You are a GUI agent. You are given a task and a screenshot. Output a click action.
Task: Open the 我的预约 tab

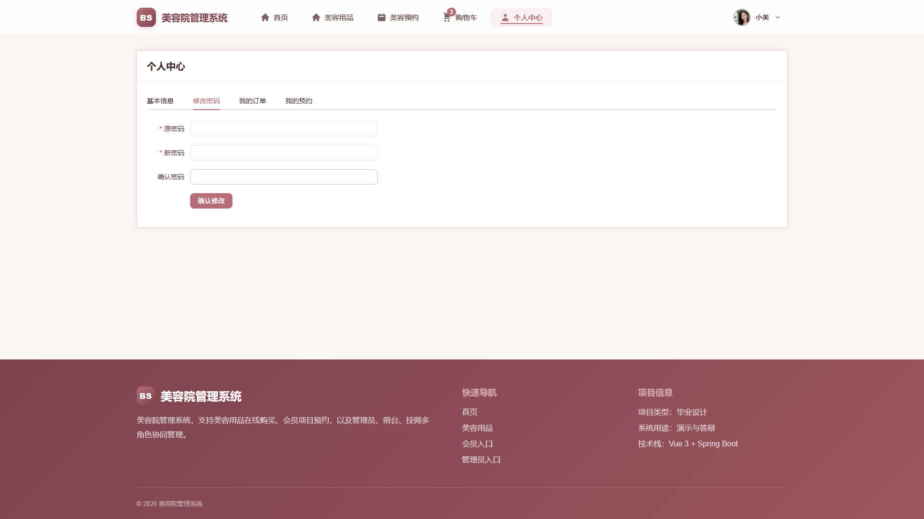(299, 101)
